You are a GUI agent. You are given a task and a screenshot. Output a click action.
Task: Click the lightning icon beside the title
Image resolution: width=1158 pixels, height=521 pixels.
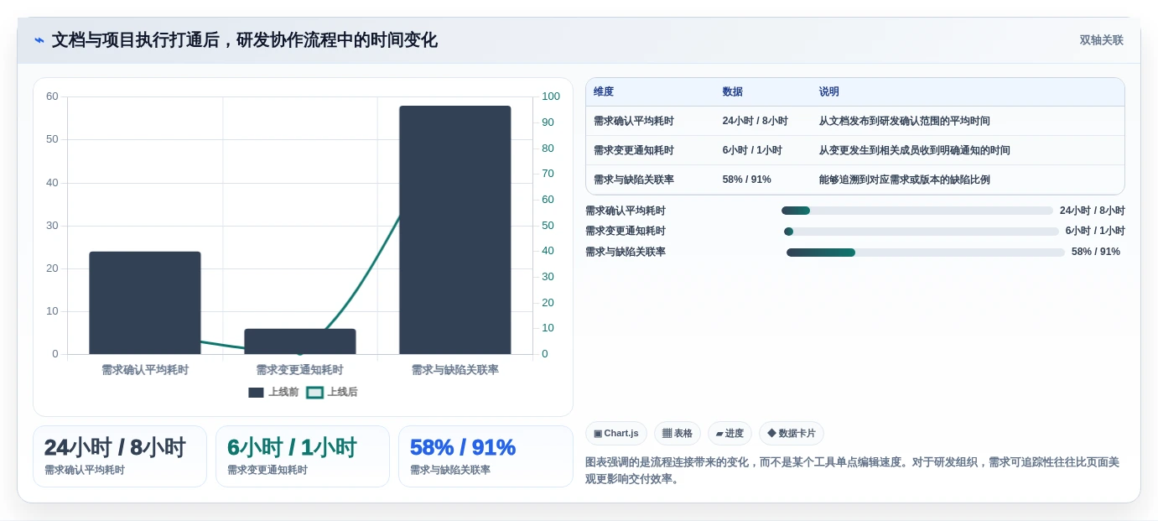pyautogui.click(x=39, y=40)
